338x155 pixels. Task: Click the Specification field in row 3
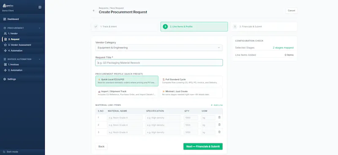(x=163, y=132)
